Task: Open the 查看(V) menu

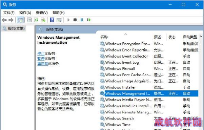Action: [42, 13]
